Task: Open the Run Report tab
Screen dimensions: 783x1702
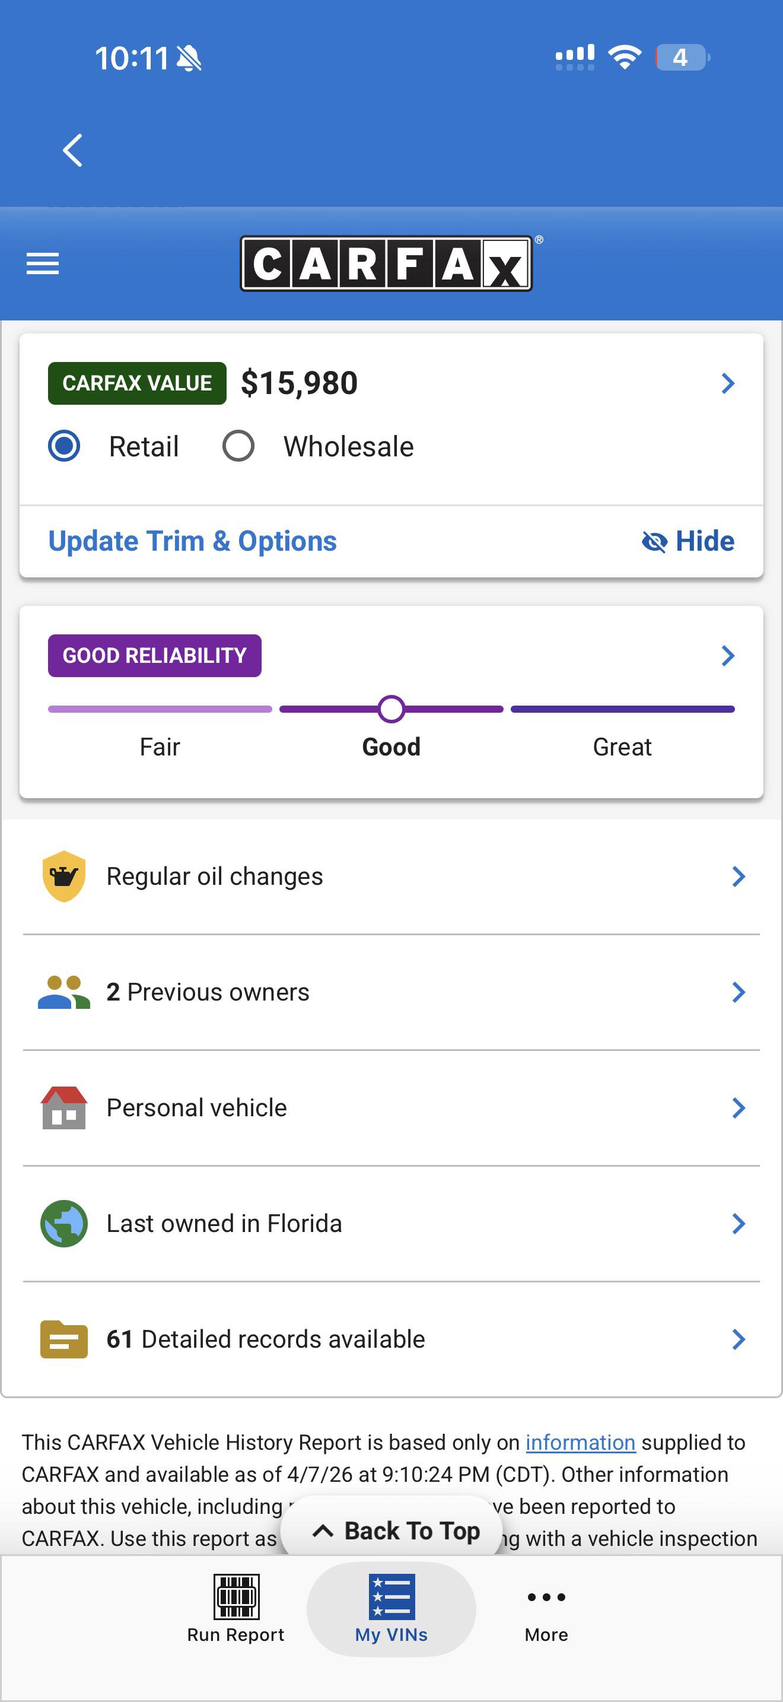Action: [x=235, y=1609]
